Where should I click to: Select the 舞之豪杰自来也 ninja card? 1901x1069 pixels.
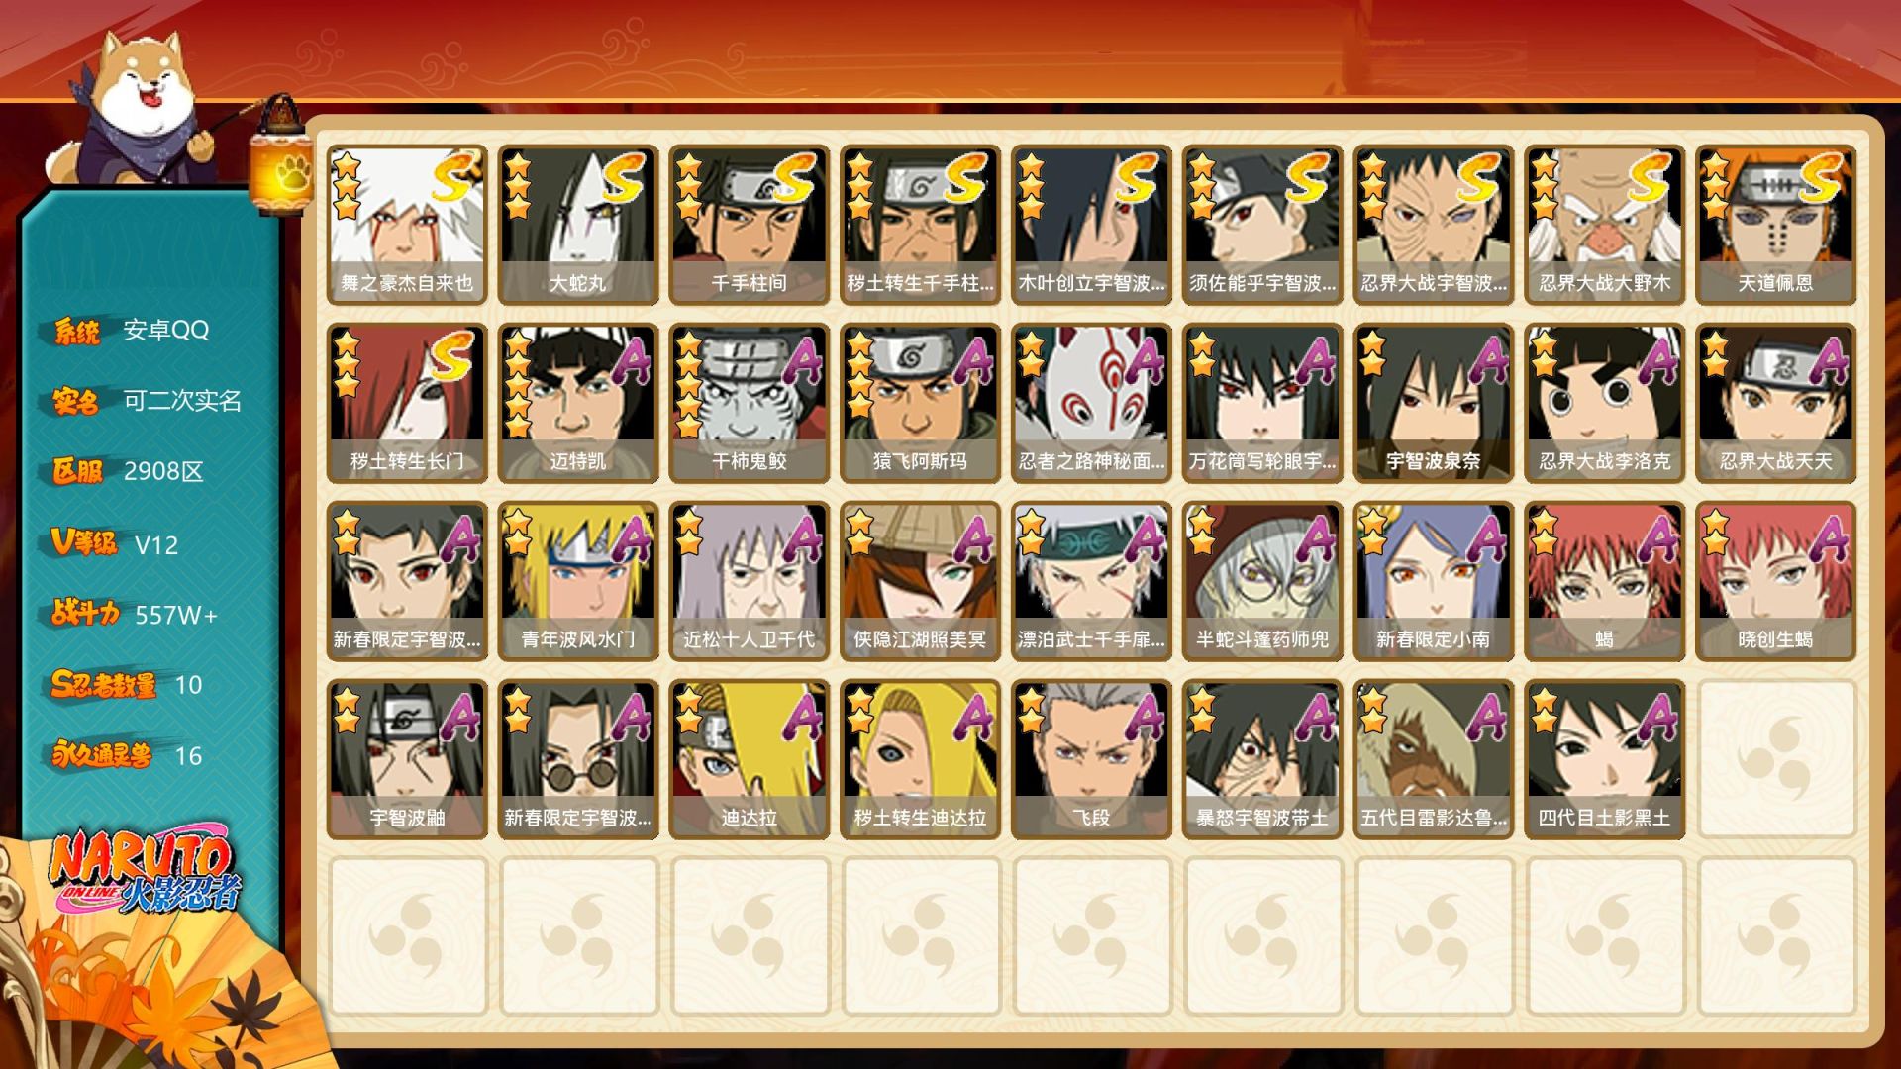point(407,225)
